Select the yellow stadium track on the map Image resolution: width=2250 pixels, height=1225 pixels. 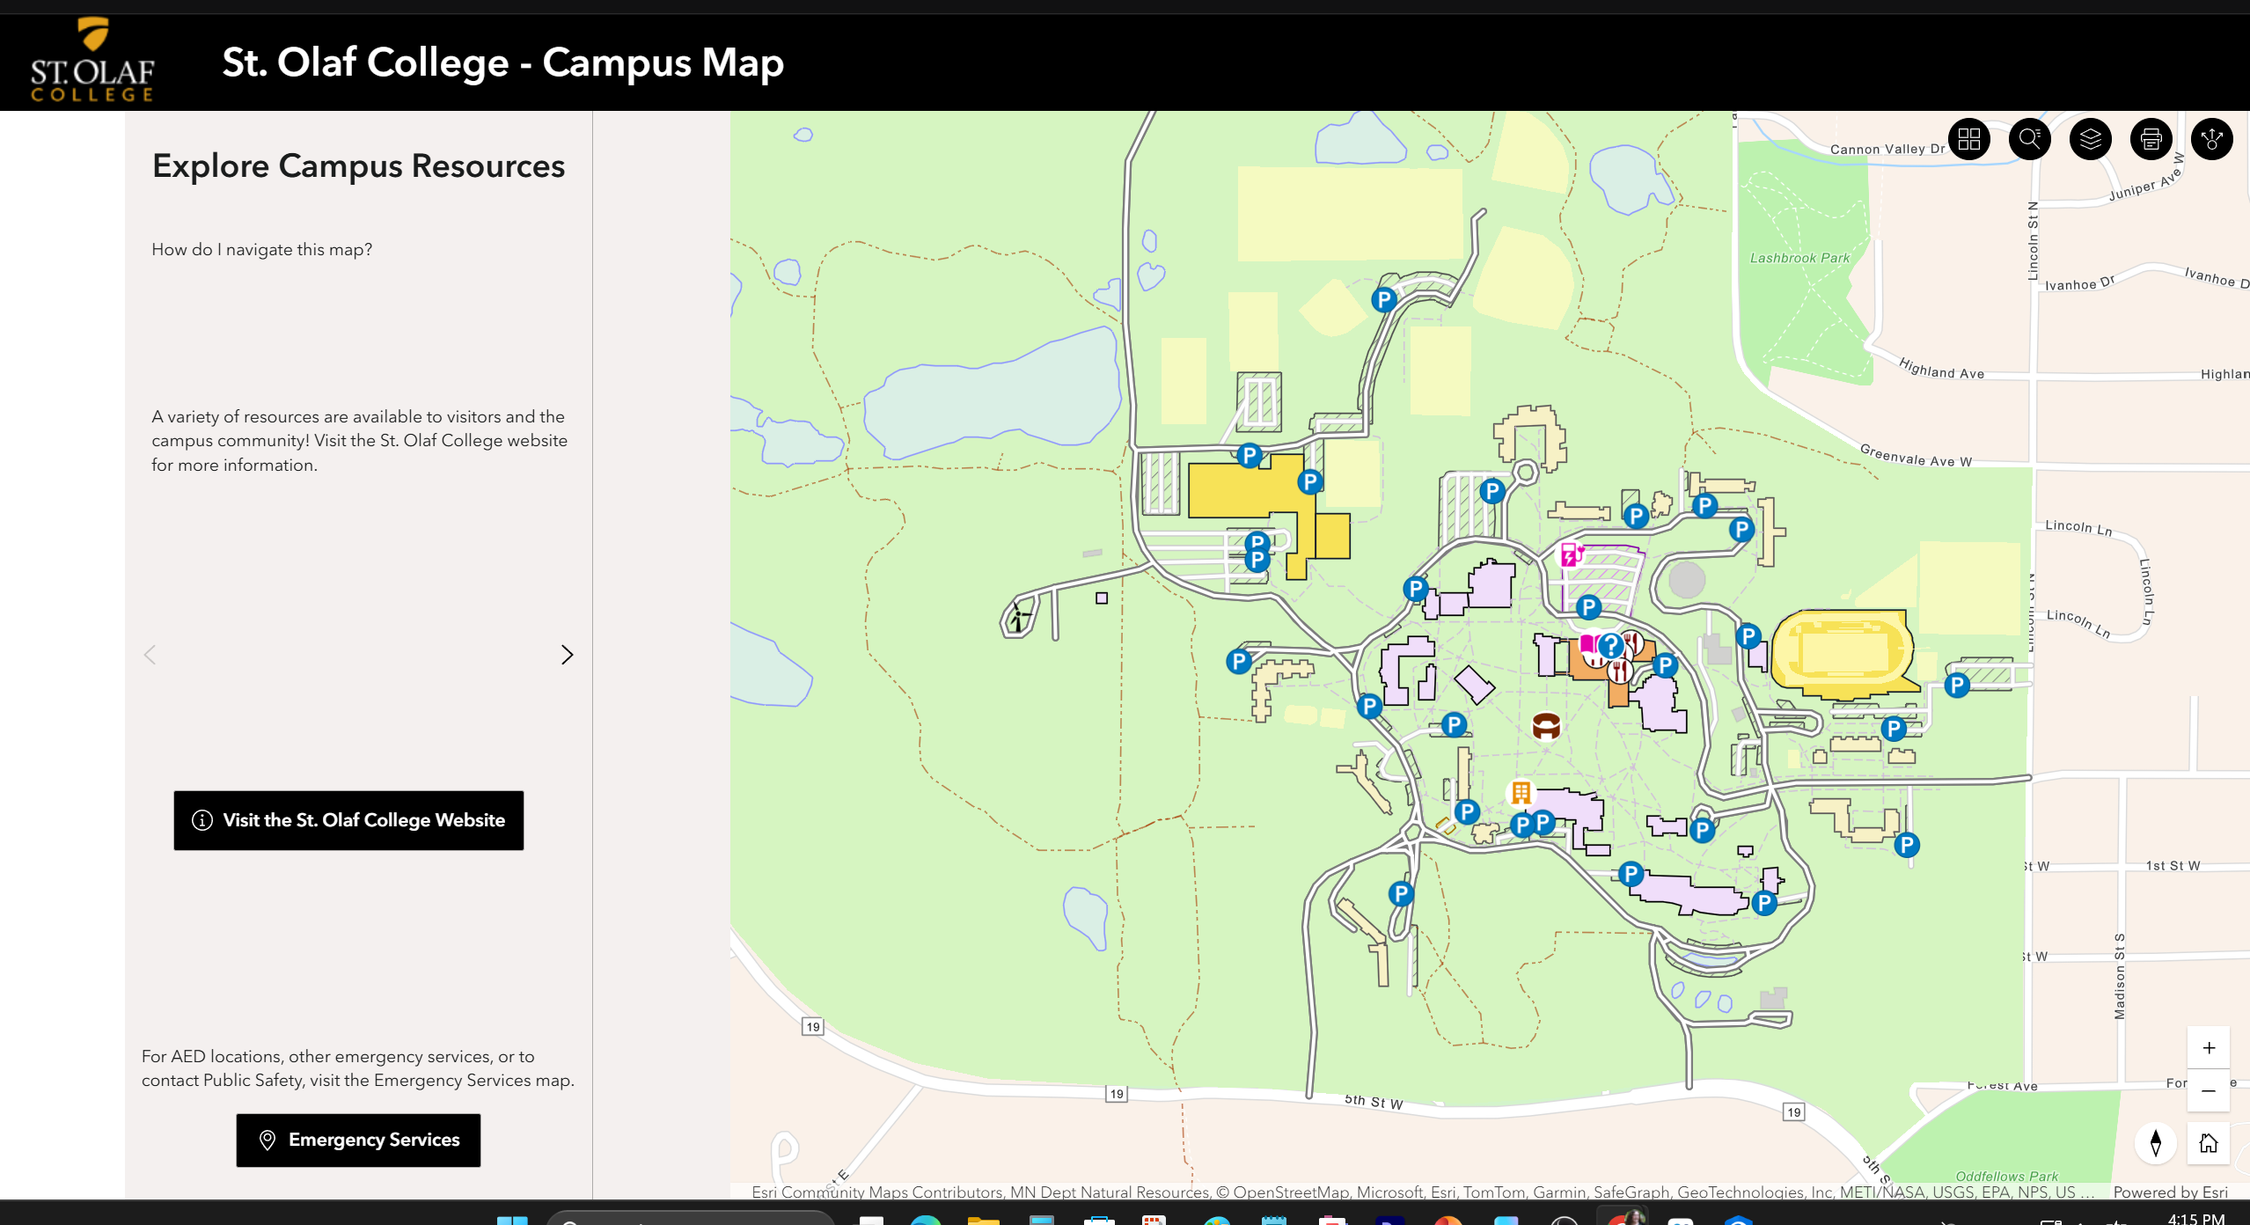click(1843, 654)
